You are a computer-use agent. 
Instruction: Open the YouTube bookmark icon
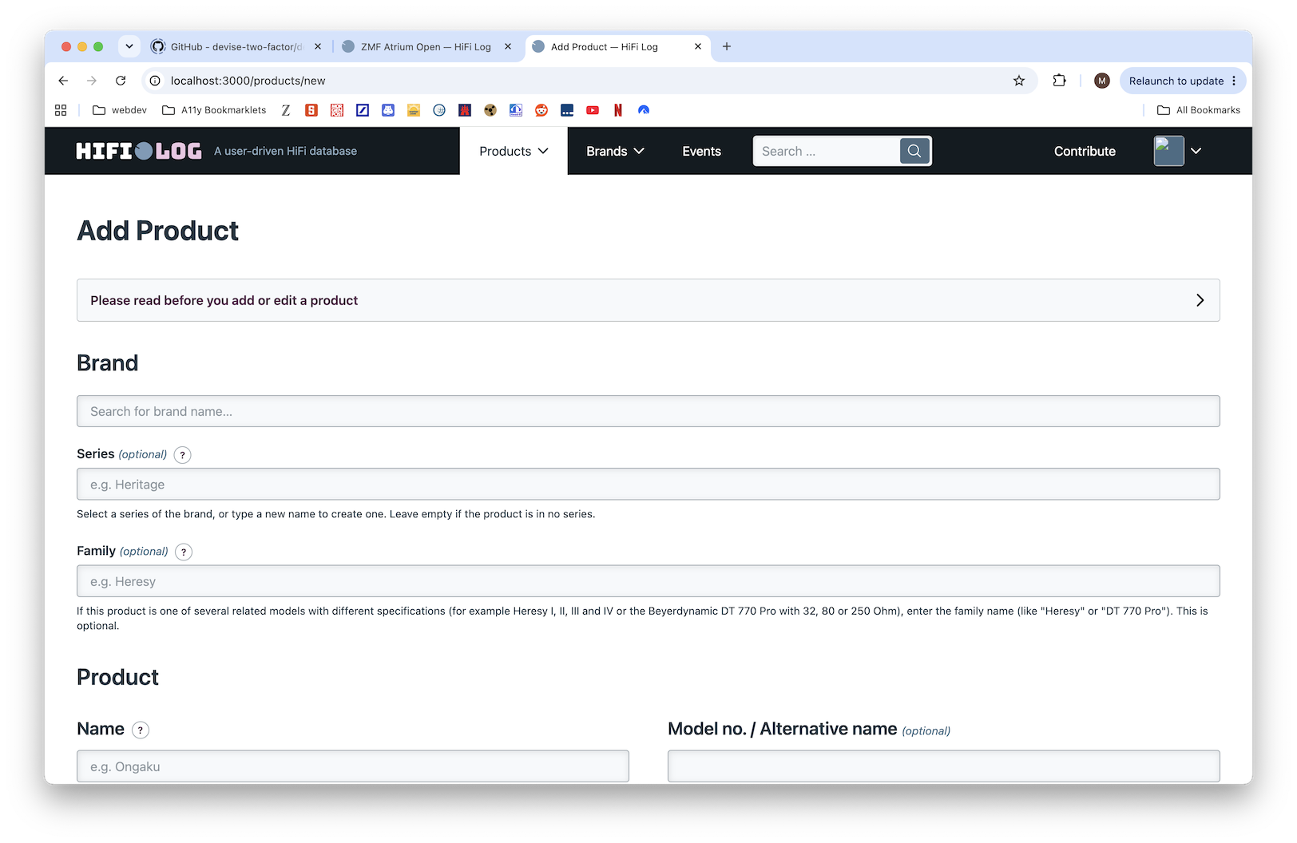pos(593,110)
